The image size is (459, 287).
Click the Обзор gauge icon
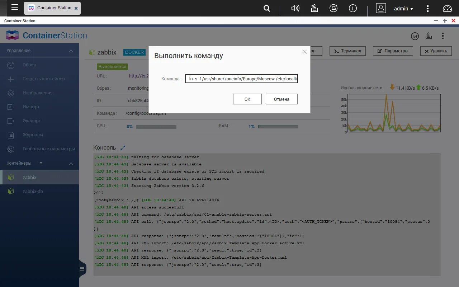tap(11, 65)
